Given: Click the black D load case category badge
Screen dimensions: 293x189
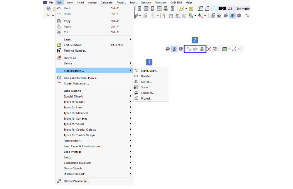Looking at the screenshot, I should 222,8.
